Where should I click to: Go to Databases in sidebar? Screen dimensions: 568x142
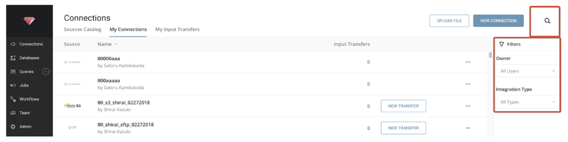click(x=29, y=58)
